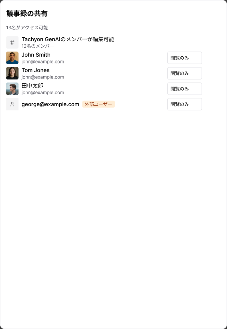Click the george@example.com user entry

[x=50, y=104]
